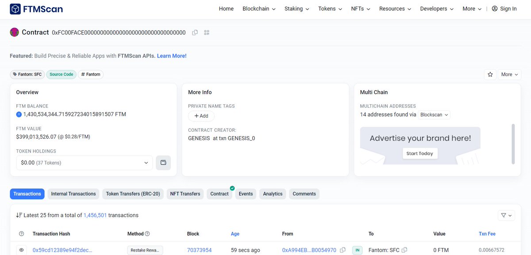The height and width of the screenshot is (255, 531).
Task: Click the FTMScan logo
Action: pyautogui.click(x=36, y=9)
